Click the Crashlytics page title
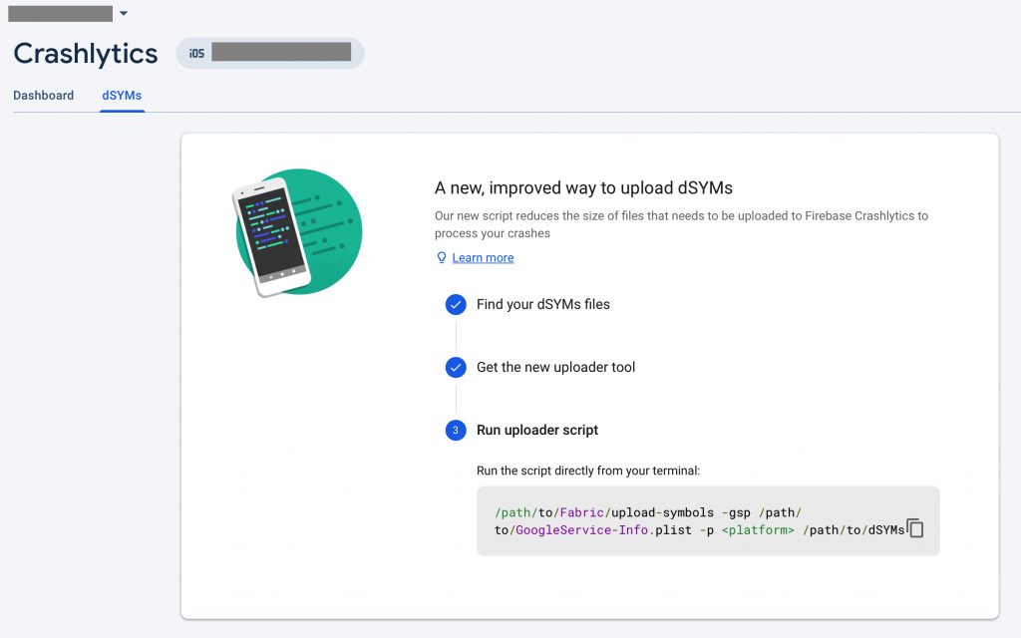The width and height of the screenshot is (1021, 638). point(86,54)
